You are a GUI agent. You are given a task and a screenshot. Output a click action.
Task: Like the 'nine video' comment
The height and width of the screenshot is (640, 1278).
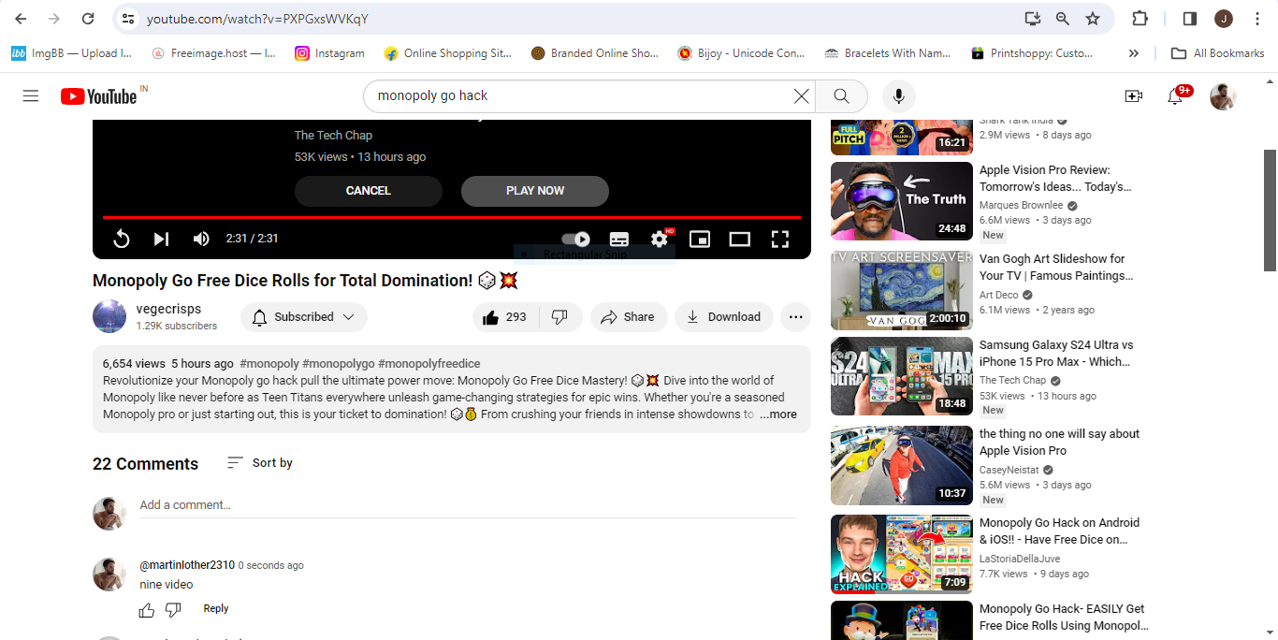[147, 610]
